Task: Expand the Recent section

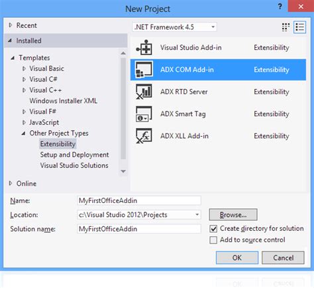Action: tap(11, 25)
